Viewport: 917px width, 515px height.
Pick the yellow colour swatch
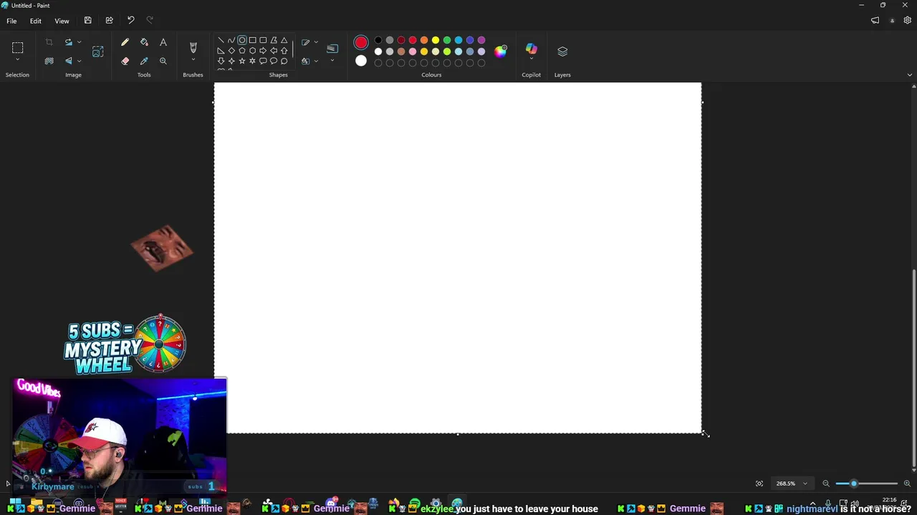coord(436,40)
